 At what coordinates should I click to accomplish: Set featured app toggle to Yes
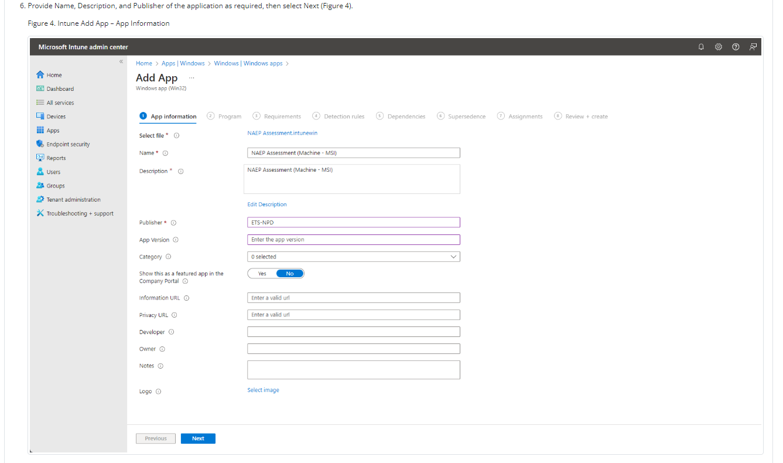coord(262,274)
